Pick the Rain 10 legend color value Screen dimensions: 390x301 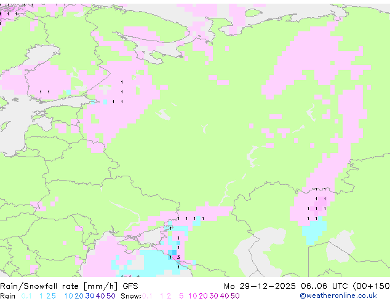69,296
